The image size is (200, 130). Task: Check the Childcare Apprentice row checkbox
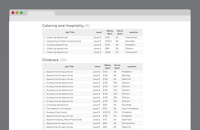click(44, 105)
